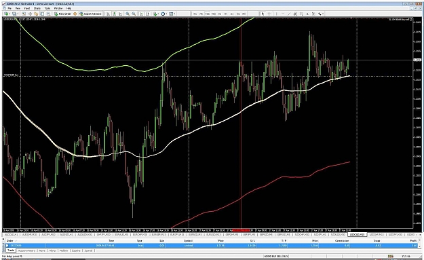This screenshot has height=260, width=424.
Task: Select the Horizontal Line tool
Action: (x=283, y=14)
